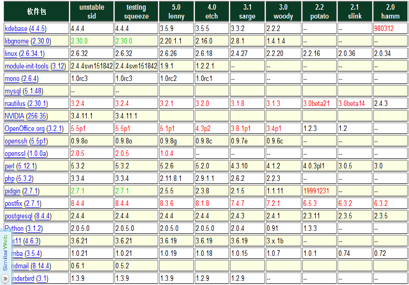Click the 2.0 hamm column header
The width and height of the screenshot is (409, 285).
(390, 12)
